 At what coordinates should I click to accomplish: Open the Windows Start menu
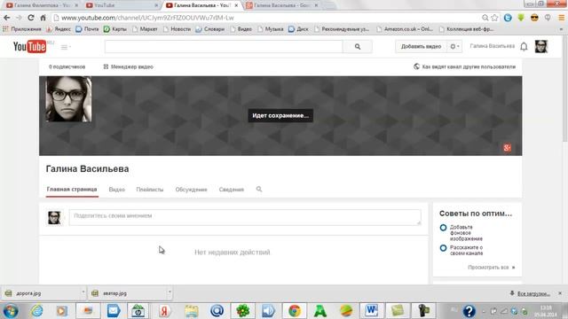[x=11, y=311]
